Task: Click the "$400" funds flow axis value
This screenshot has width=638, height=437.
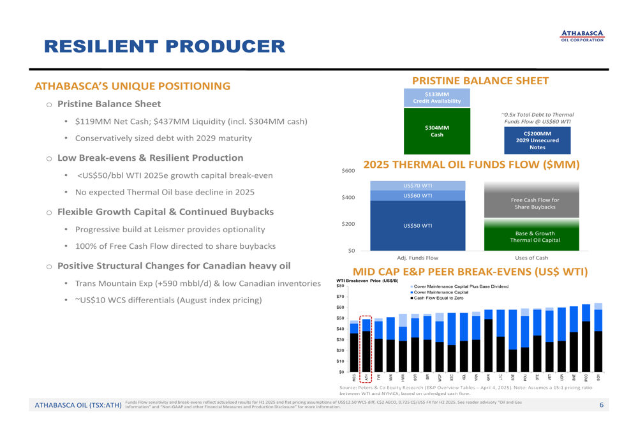Action: click(x=348, y=198)
